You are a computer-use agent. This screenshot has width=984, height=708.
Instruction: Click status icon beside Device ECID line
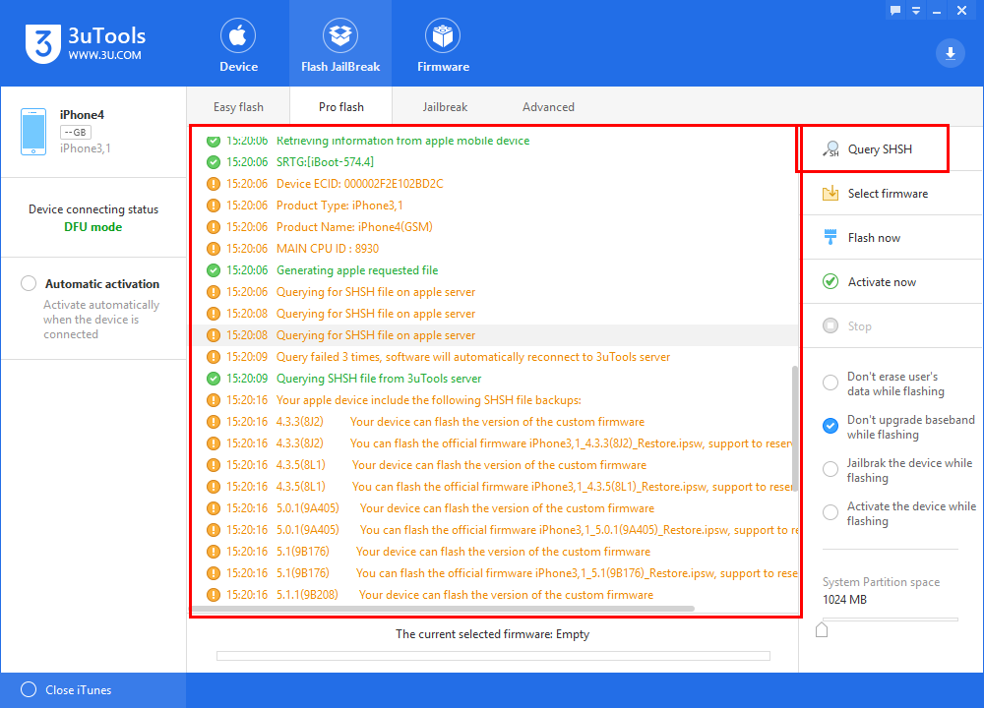(214, 184)
